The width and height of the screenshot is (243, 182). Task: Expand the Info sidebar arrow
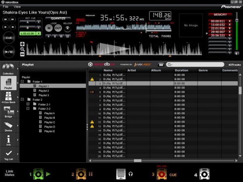pos(18,140)
